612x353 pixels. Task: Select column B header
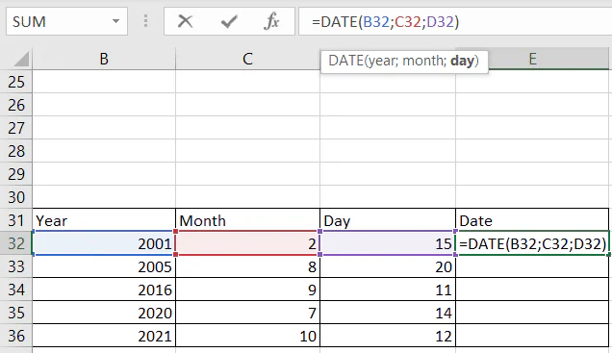click(104, 59)
